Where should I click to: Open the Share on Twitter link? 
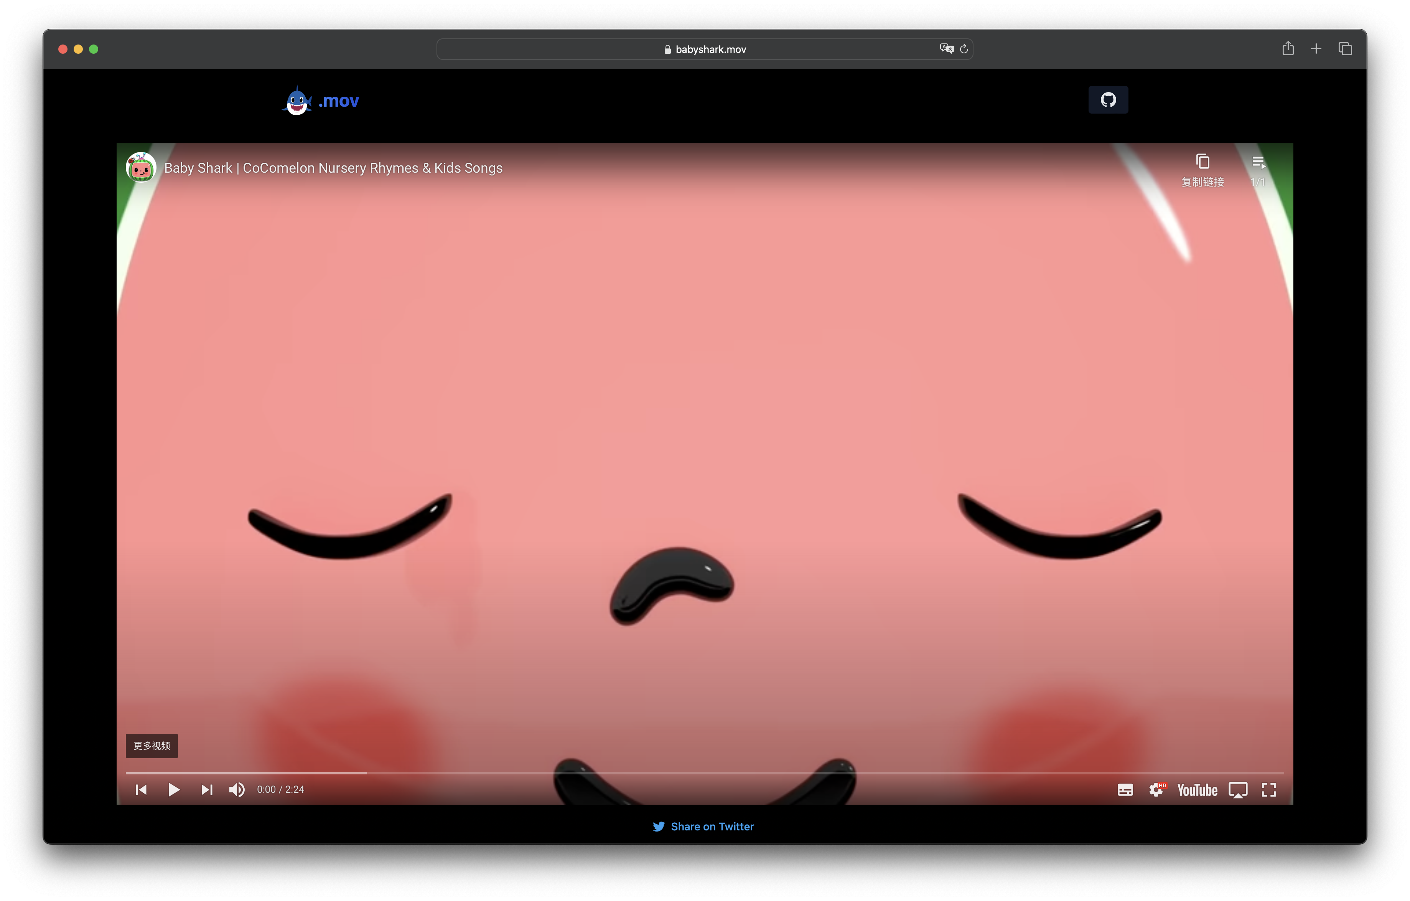click(x=704, y=827)
